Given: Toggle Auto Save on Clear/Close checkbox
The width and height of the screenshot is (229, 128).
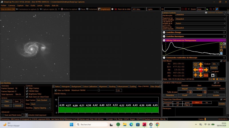Looking at the screenshot, I should click(x=27, y=97).
